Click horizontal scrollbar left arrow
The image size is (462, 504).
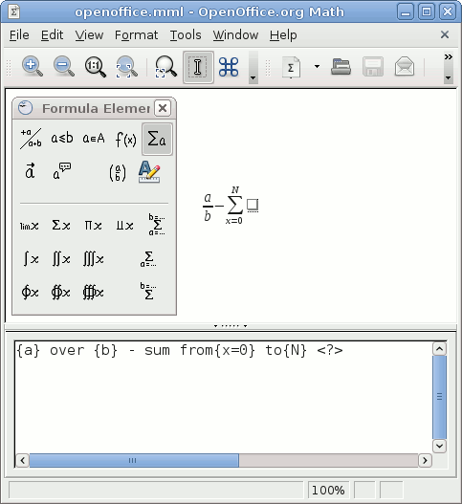(22, 460)
